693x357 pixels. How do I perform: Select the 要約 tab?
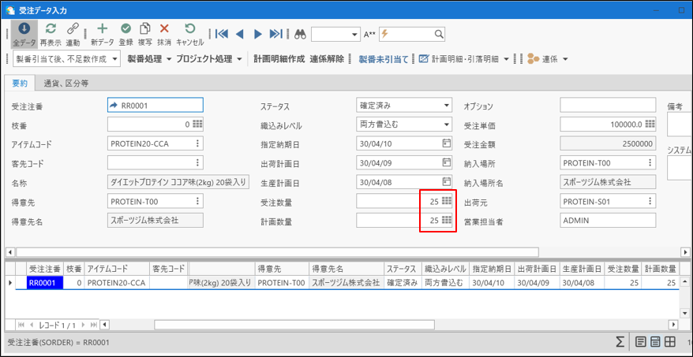tap(20, 83)
